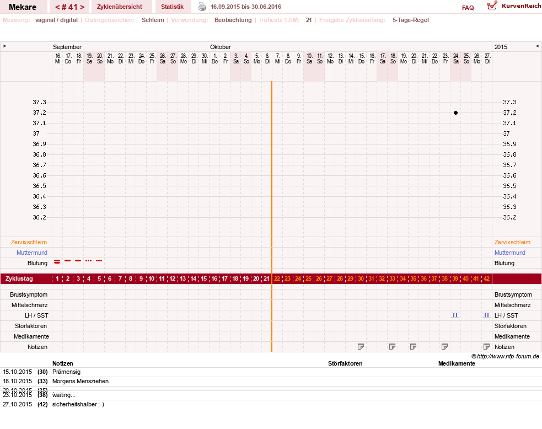Click the left Muttermund row label
542x429 pixels.
[x=32, y=253]
